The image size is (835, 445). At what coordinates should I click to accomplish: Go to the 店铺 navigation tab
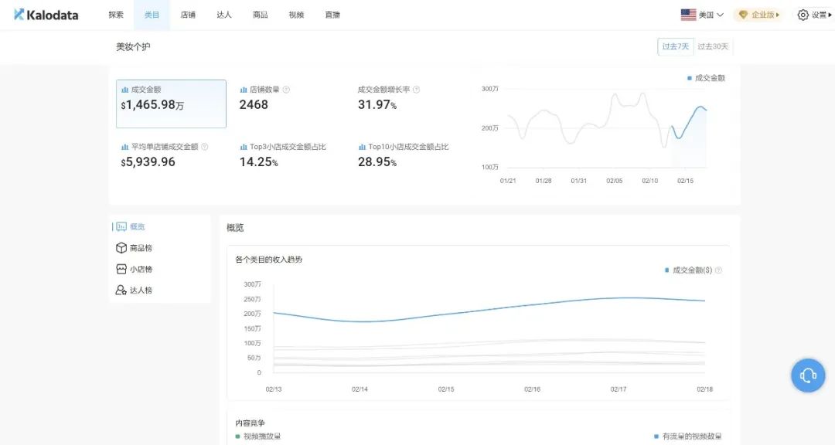(x=188, y=15)
